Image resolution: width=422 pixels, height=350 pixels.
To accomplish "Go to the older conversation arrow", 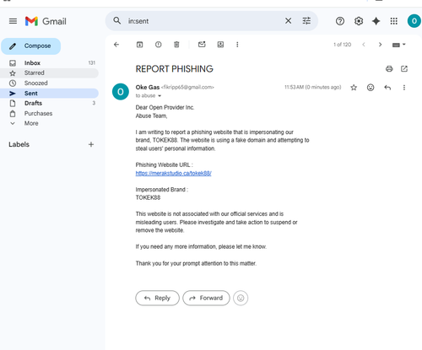I will [x=380, y=45].
